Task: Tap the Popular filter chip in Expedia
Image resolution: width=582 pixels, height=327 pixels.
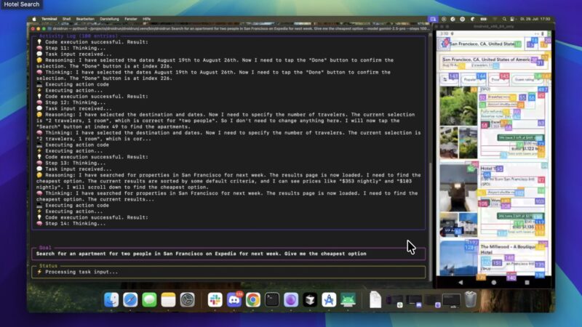Action: pos(471,78)
